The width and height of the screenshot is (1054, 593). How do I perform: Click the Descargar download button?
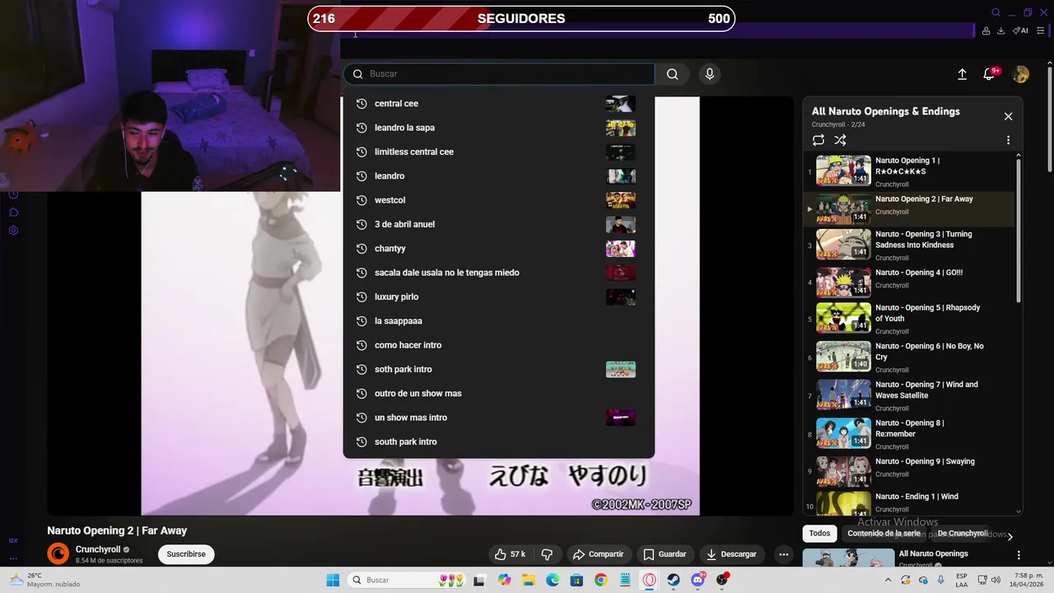click(731, 554)
